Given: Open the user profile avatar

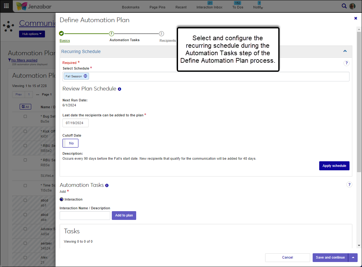Looking at the screenshot, I should pyautogui.click(x=352, y=6).
